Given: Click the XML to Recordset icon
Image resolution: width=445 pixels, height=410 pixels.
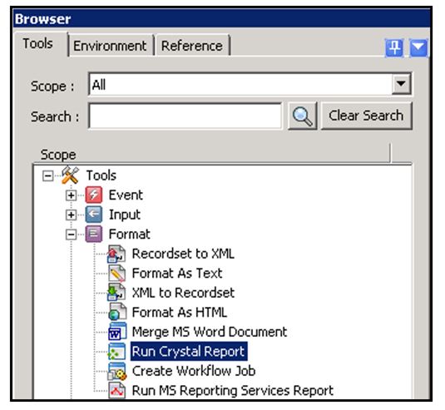Looking at the screenshot, I should (116, 293).
